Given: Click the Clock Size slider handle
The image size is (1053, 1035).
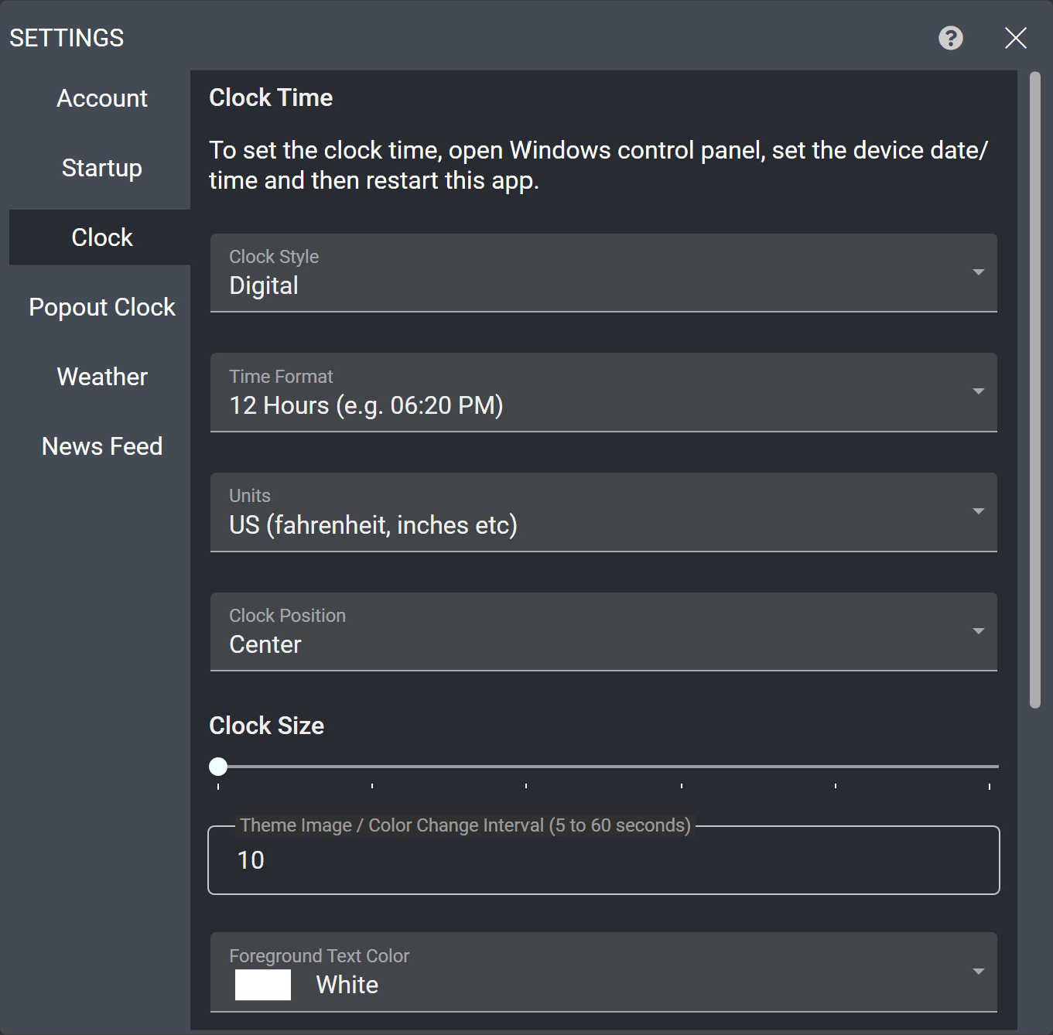Looking at the screenshot, I should (x=218, y=766).
